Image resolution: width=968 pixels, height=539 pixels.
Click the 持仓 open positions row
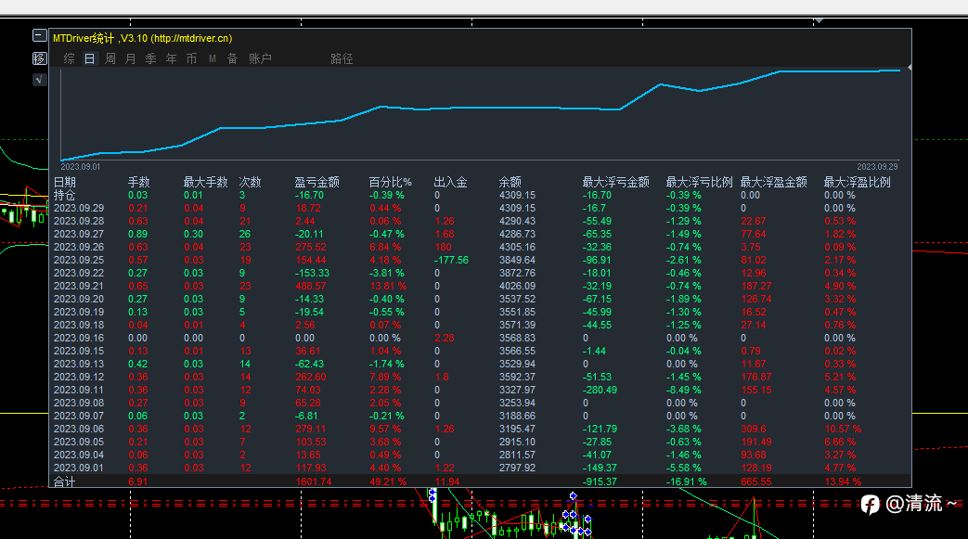coord(64,196)
